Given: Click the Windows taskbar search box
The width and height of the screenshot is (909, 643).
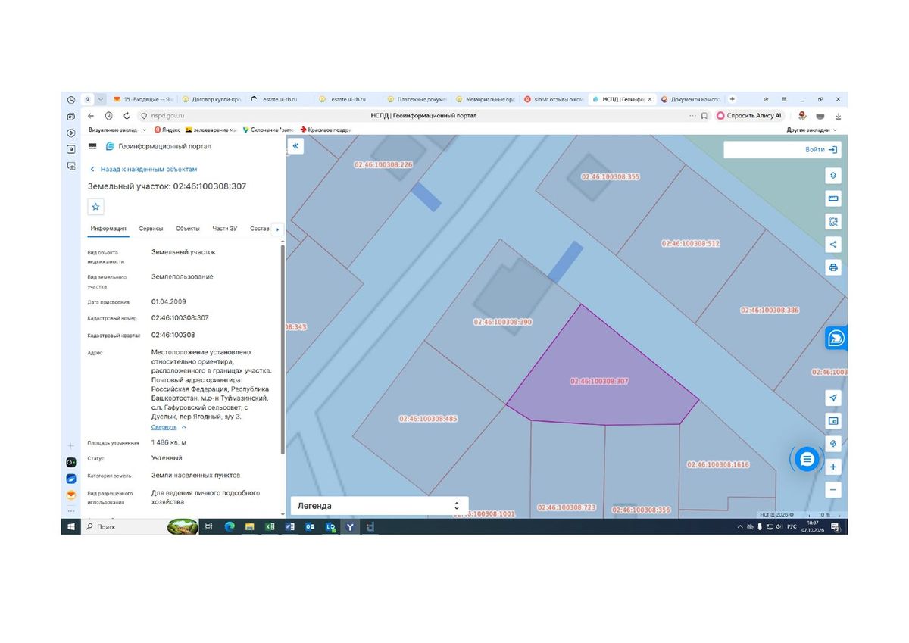Looking at the screenshot, I should [x=125, y=526].
